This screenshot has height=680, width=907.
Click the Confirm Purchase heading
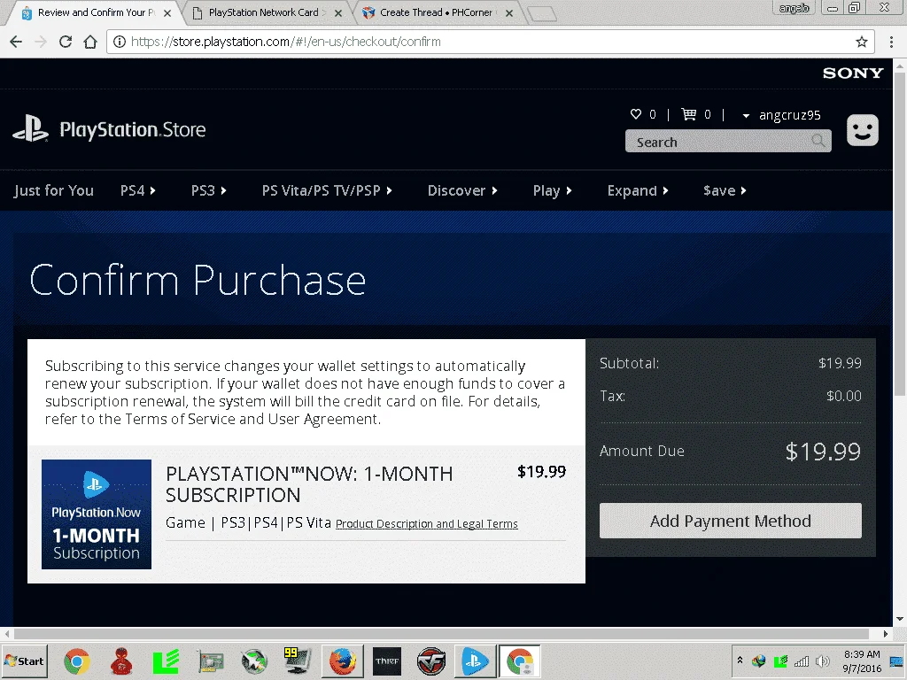tap(198, 280)
